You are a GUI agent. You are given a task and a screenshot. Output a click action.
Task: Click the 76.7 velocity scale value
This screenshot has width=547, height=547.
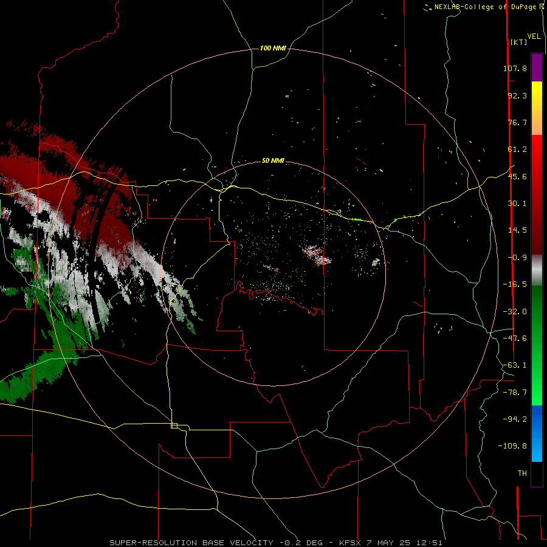(517, 122)
